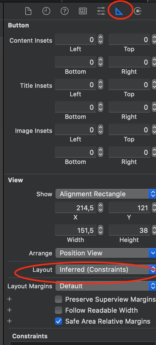
Task: Open the History inspector
Action: (x=46, y=11)
